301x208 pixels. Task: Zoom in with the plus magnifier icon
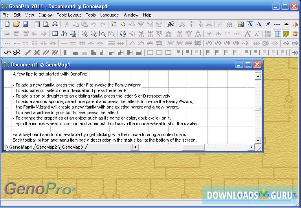tap(84, 34)
